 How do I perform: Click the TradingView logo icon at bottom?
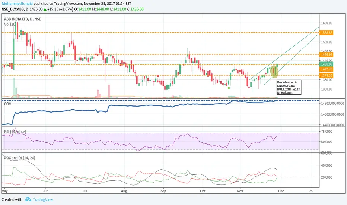(28, 199)
